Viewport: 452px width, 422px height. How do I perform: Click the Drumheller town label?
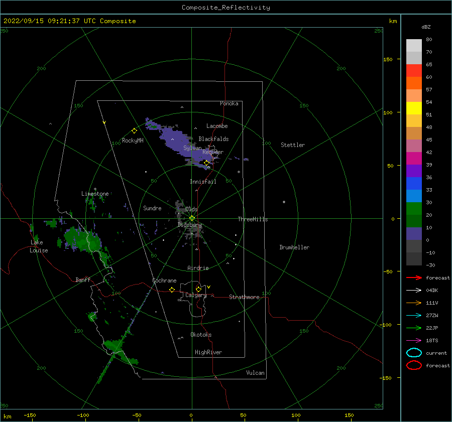click(294, 247)
